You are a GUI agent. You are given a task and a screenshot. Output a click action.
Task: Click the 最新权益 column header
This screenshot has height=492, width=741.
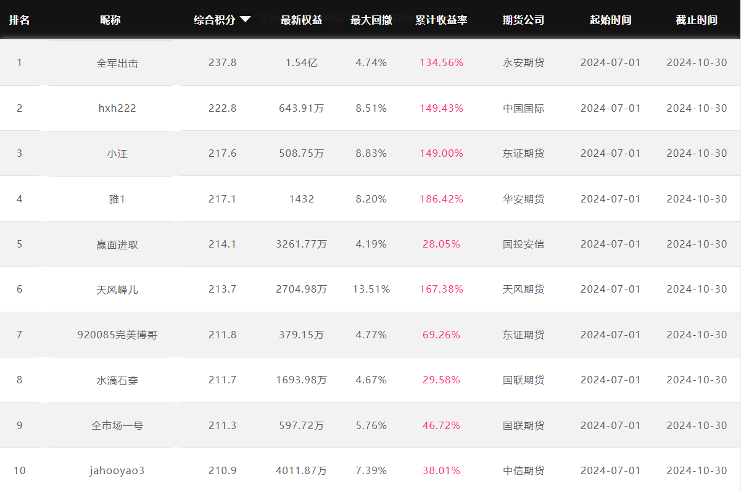301,20
